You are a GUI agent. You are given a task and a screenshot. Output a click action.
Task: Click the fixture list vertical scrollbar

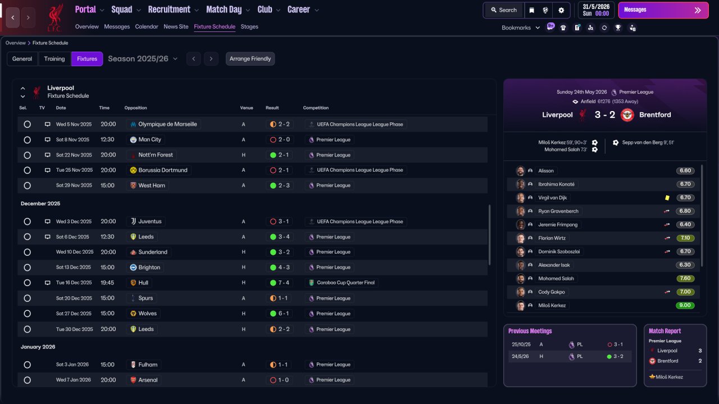pyautogui.click(x=490, y=235)
